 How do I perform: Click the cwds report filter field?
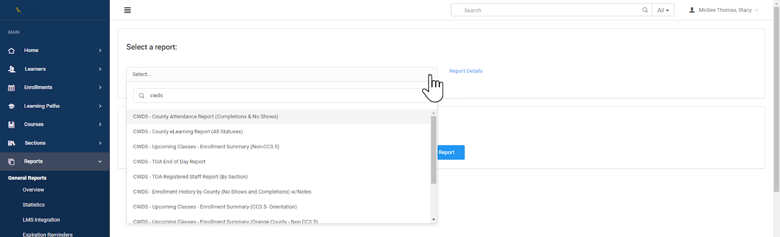tap(282, 96)
